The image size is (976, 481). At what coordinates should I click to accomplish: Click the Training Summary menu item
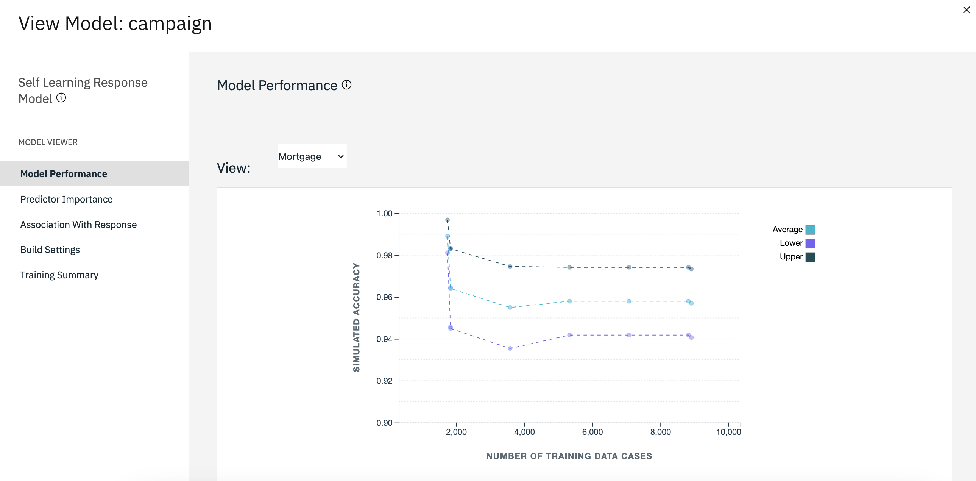click(x=59, y=274)
